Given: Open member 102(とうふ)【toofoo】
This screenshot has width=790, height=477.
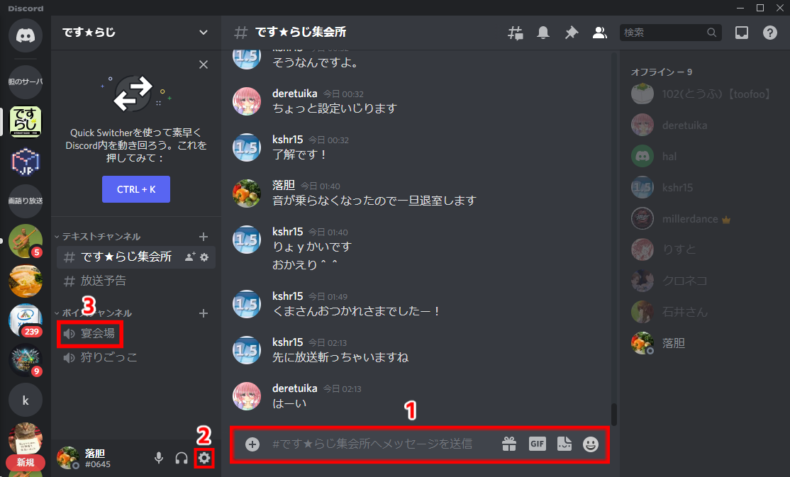Looking at the screenshot, I should click(x=703, y=94).
